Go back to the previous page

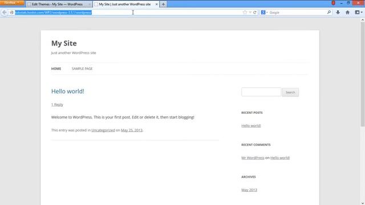pos(5,13)
